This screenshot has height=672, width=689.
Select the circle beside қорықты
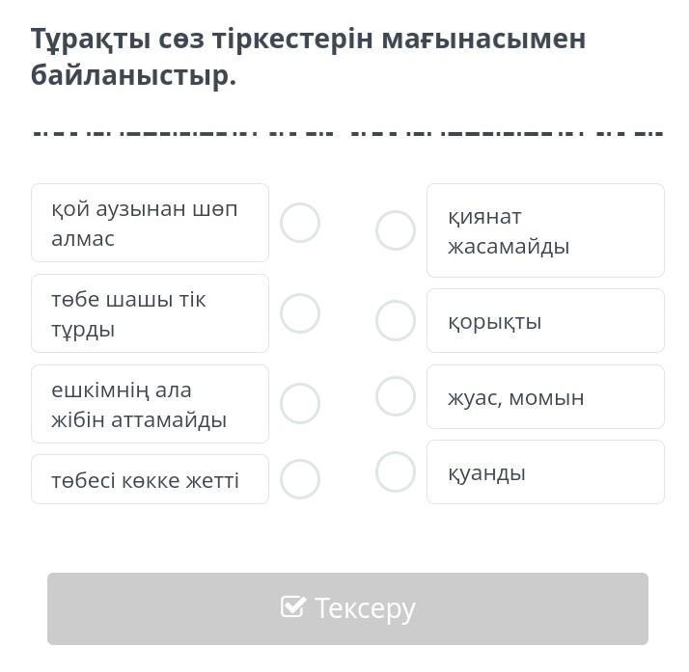[396, 321]
